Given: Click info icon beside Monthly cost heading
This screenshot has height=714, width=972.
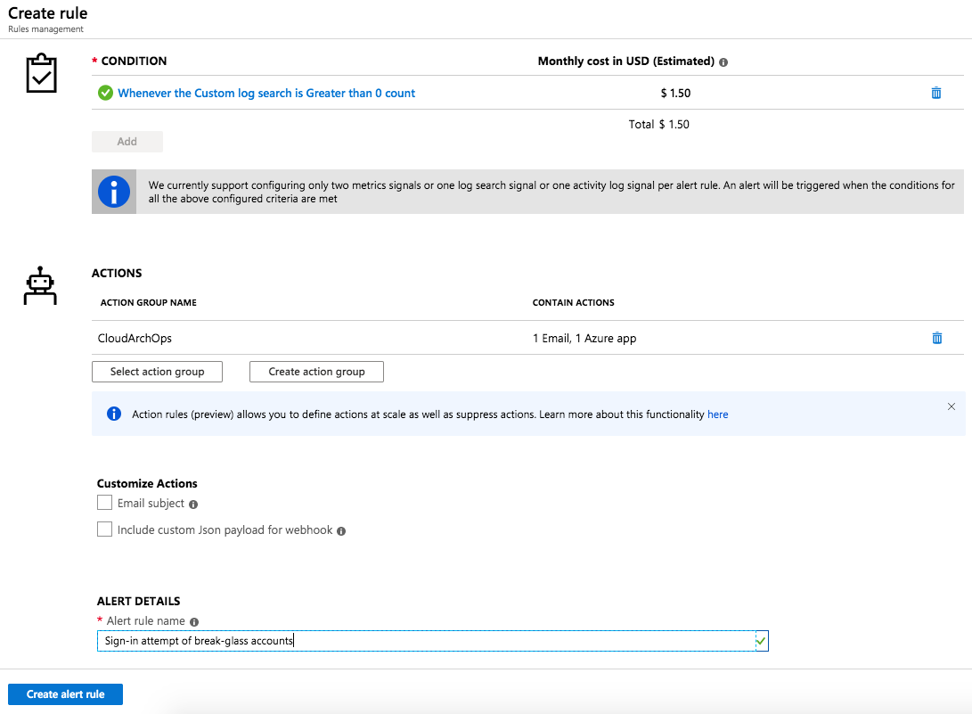Looking at the screenshot, I should point(723,62).
